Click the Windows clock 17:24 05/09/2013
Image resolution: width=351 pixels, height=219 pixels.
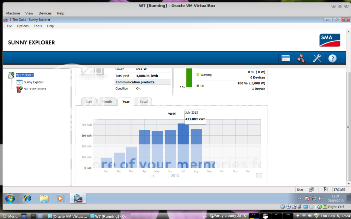click(335, 198)
